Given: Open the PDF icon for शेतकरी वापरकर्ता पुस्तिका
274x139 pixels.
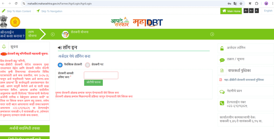Looking at the screenshot, I should 221,80.
